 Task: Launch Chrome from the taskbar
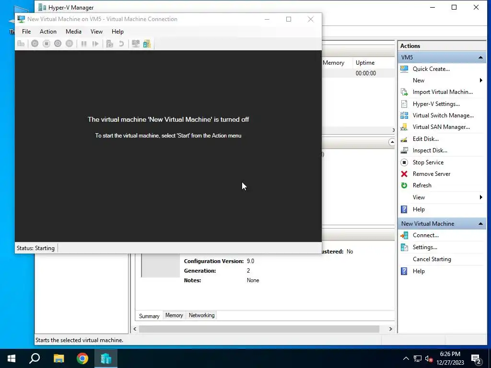pos(82,358)
